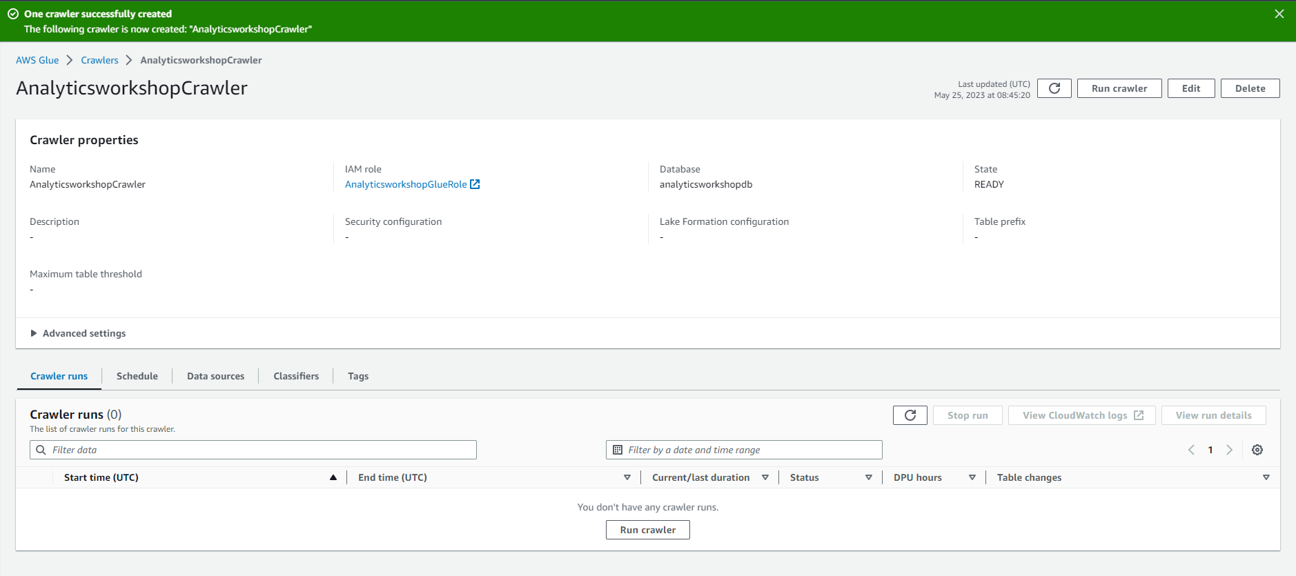Open AnalyticsworkshopGlueRole IAM role link

pos(406,184)
